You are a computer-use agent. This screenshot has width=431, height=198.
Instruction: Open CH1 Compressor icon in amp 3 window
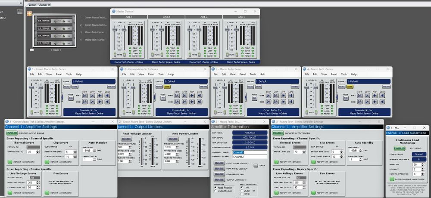(x=269, y=96)
